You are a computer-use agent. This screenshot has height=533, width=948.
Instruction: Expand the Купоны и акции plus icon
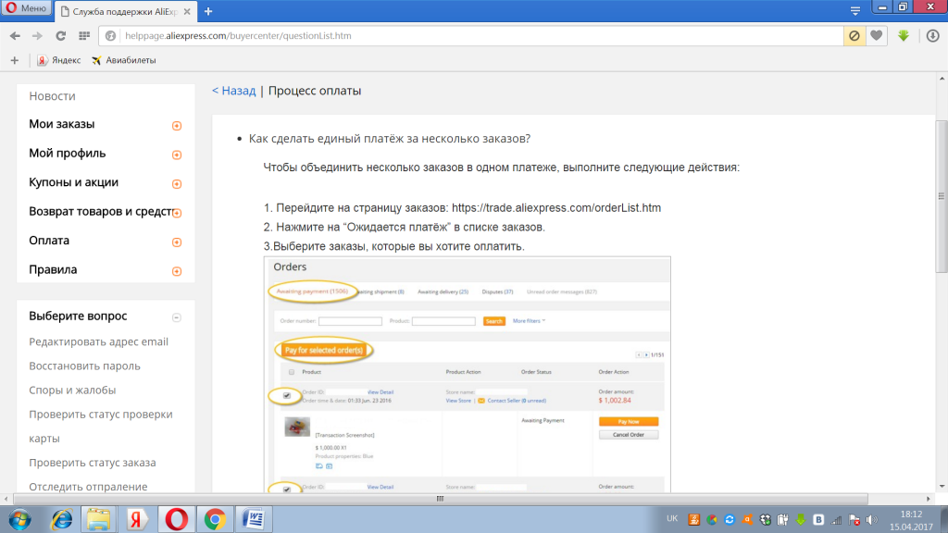(177, 184)
